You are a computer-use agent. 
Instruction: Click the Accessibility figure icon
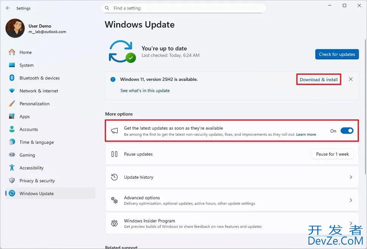click(x=12, y=168)
